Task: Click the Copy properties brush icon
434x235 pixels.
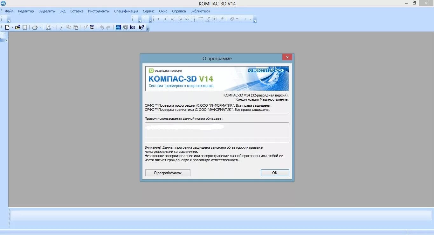Action: coord(86,27)
